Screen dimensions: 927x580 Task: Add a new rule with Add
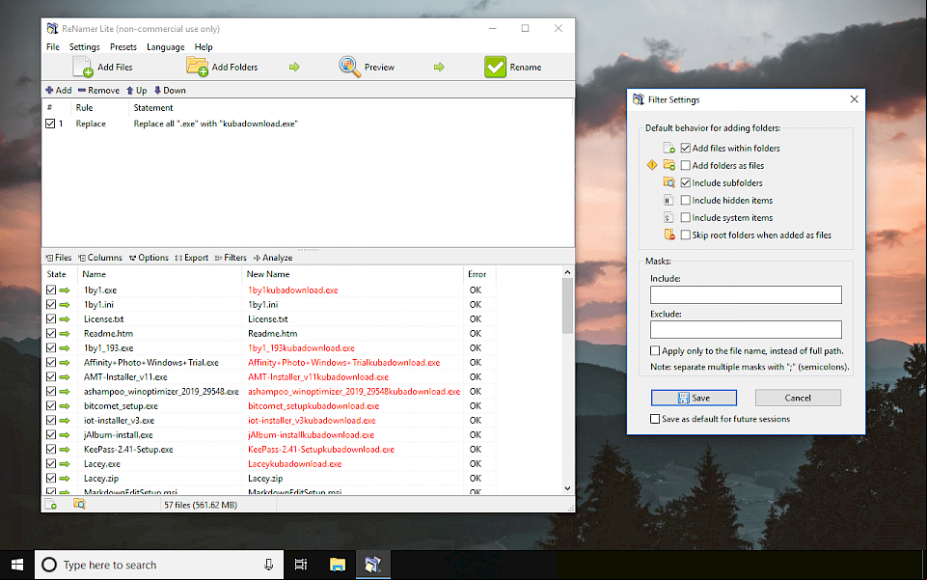click(59, 91)
